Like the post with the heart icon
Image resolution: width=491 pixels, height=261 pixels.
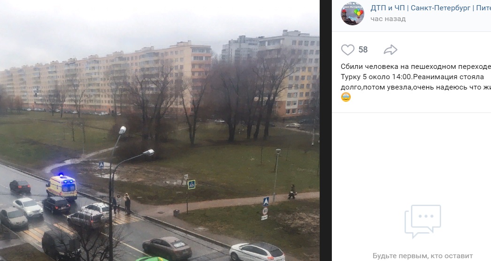click(x=347, y=50)
